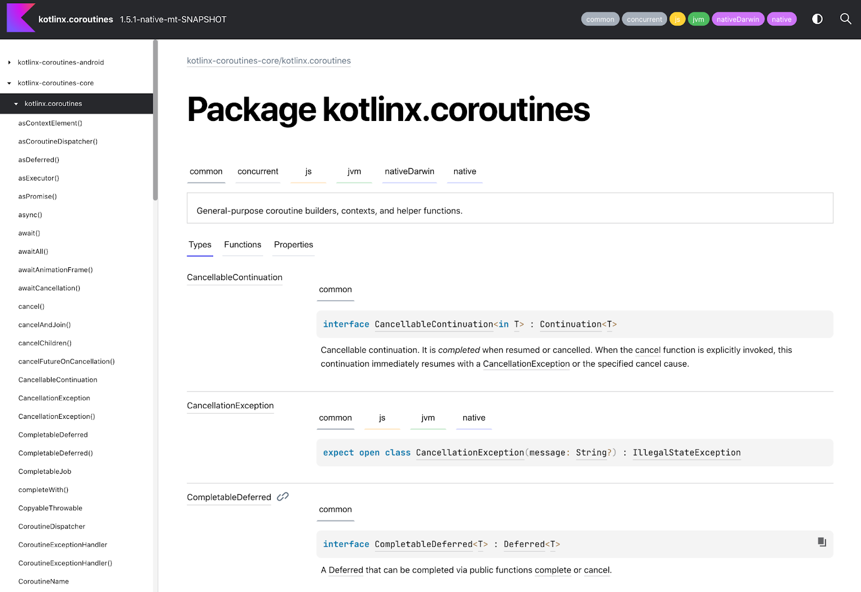Copy the CompletableDeferred code snippet
Image resolution: width=861 pixels, height=592 pixels.
(822, 542)
